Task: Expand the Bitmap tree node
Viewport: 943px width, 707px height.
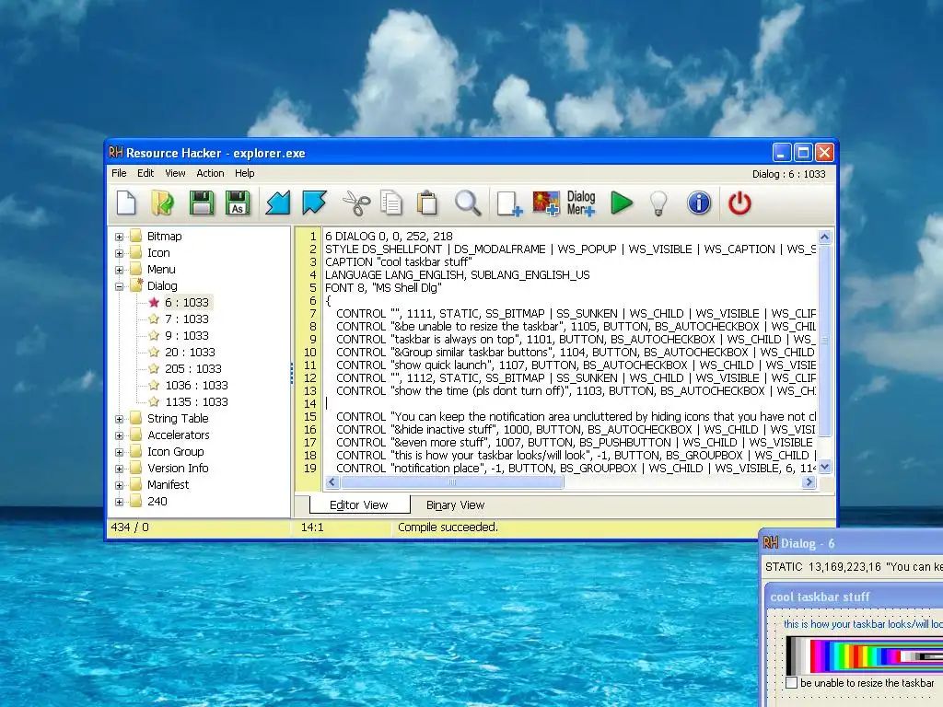Action: 119,237
